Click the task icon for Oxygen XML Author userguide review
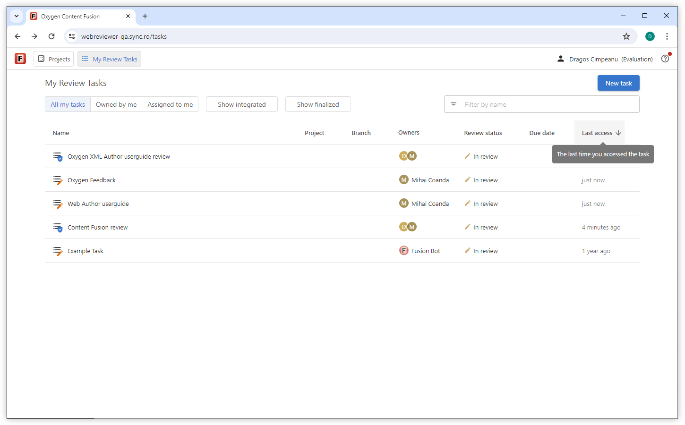 (58, 156)
